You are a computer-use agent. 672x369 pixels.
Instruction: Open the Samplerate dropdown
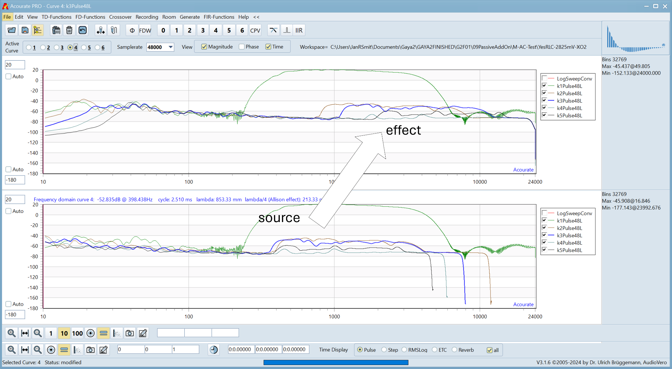(171, 47)
